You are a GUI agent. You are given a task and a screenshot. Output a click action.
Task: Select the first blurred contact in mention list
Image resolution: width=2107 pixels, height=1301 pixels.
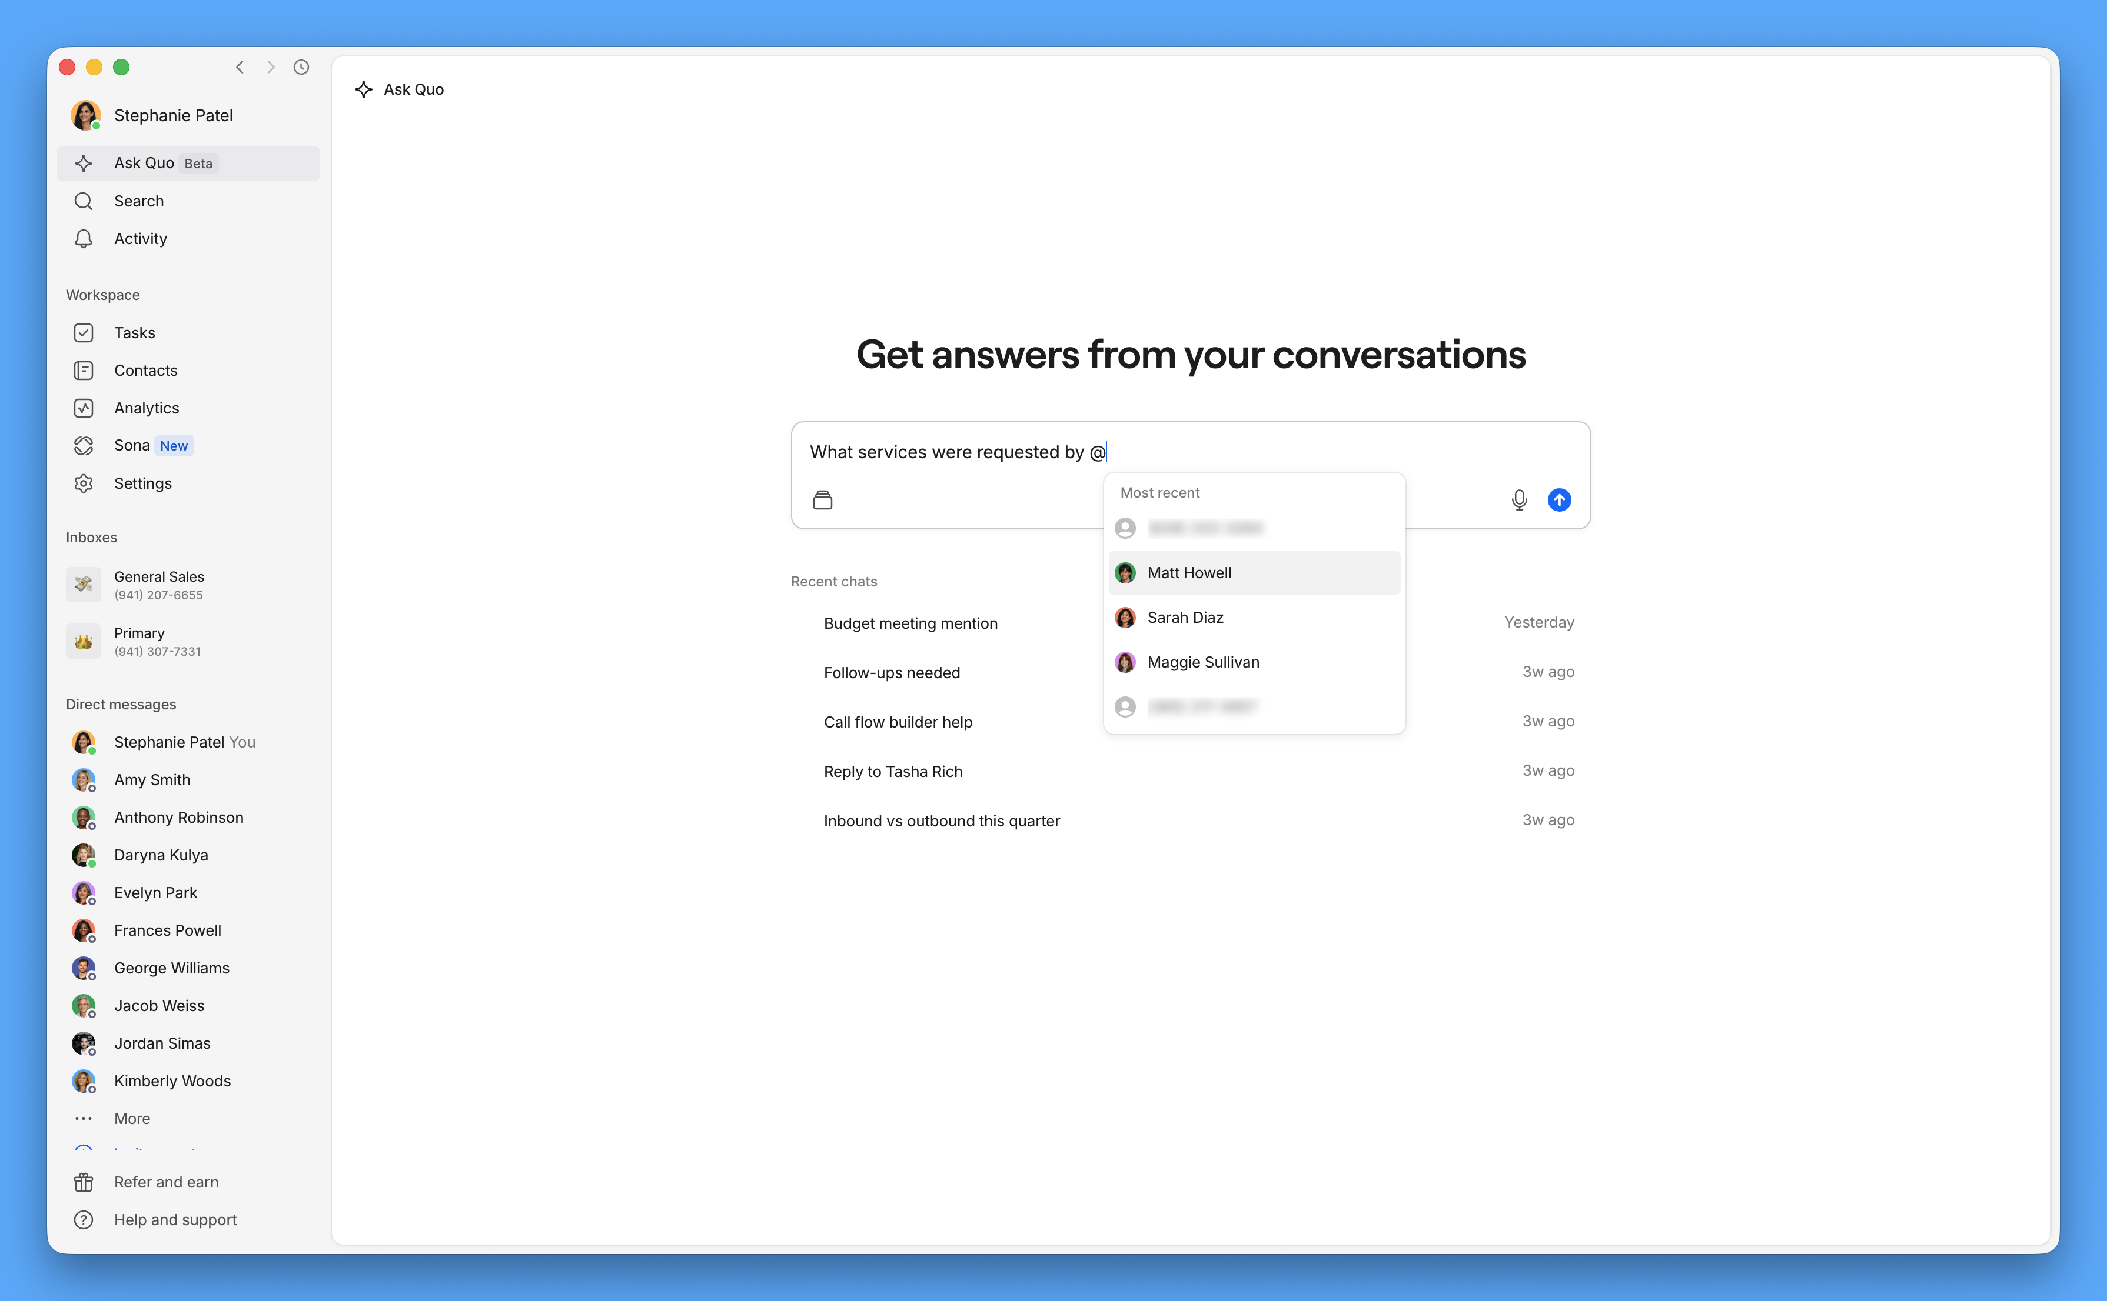click(x=1254, y=528)
